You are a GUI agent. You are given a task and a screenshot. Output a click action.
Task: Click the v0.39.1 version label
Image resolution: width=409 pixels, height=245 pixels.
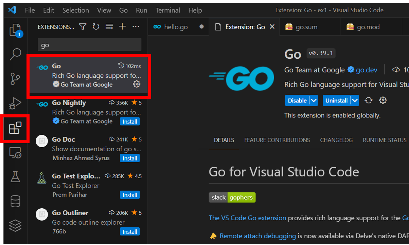(321, 53)
